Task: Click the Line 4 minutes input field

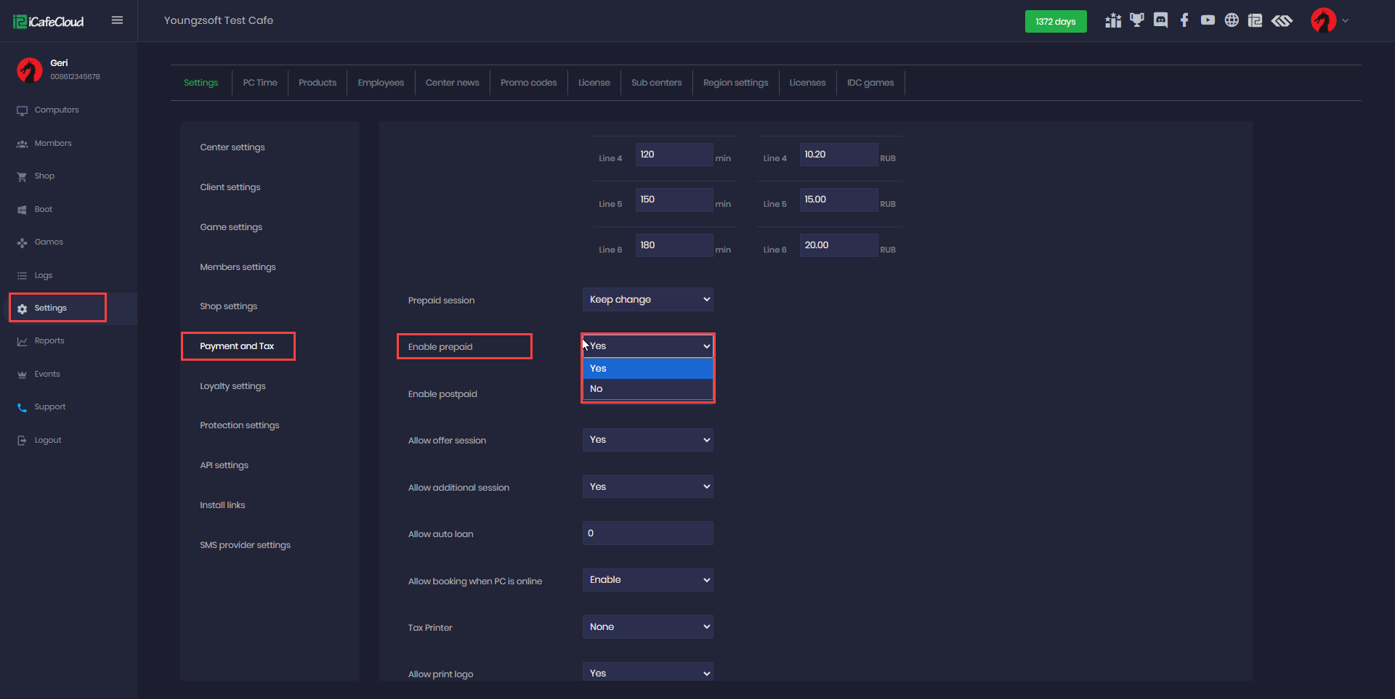Action: [674, 155]
